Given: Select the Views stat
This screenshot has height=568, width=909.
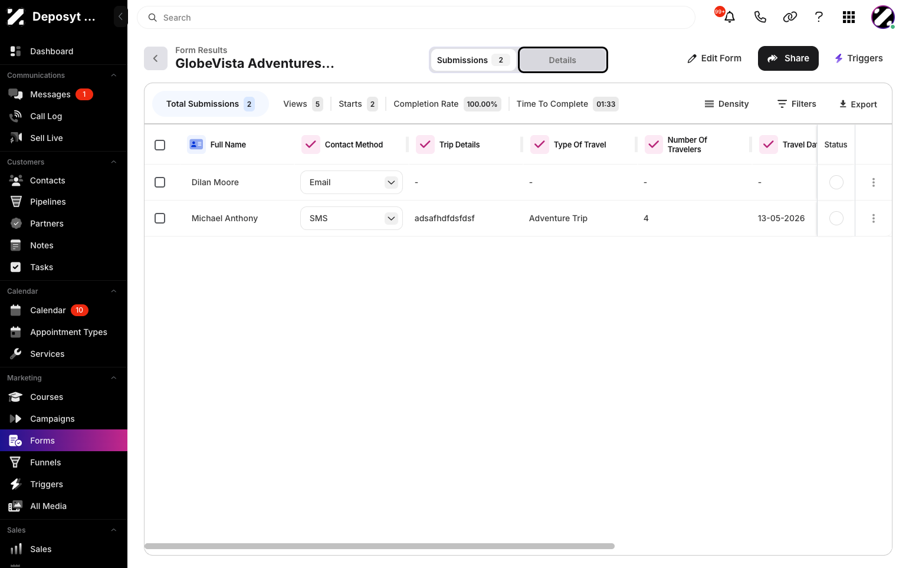Looking at the screenshot, I should [303, 104].
